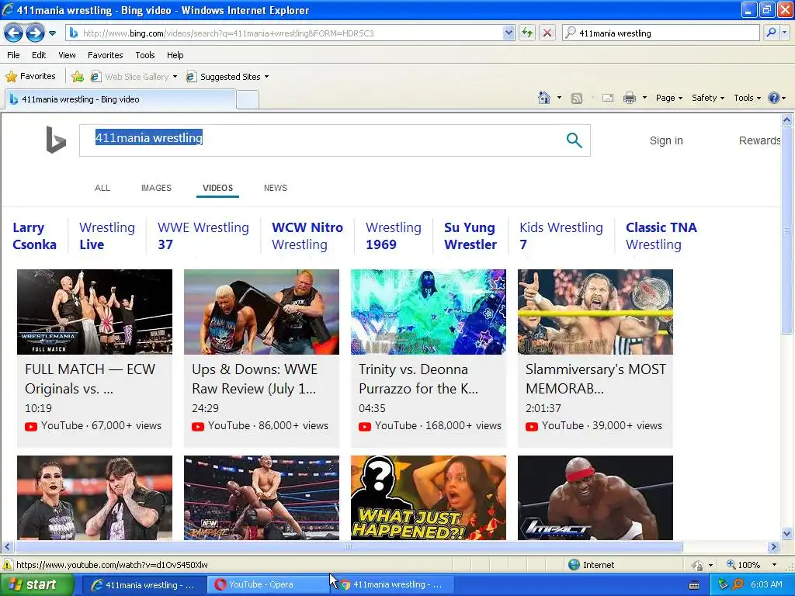
Task: Click the Windows start button
Action: (x=36, y=585)
